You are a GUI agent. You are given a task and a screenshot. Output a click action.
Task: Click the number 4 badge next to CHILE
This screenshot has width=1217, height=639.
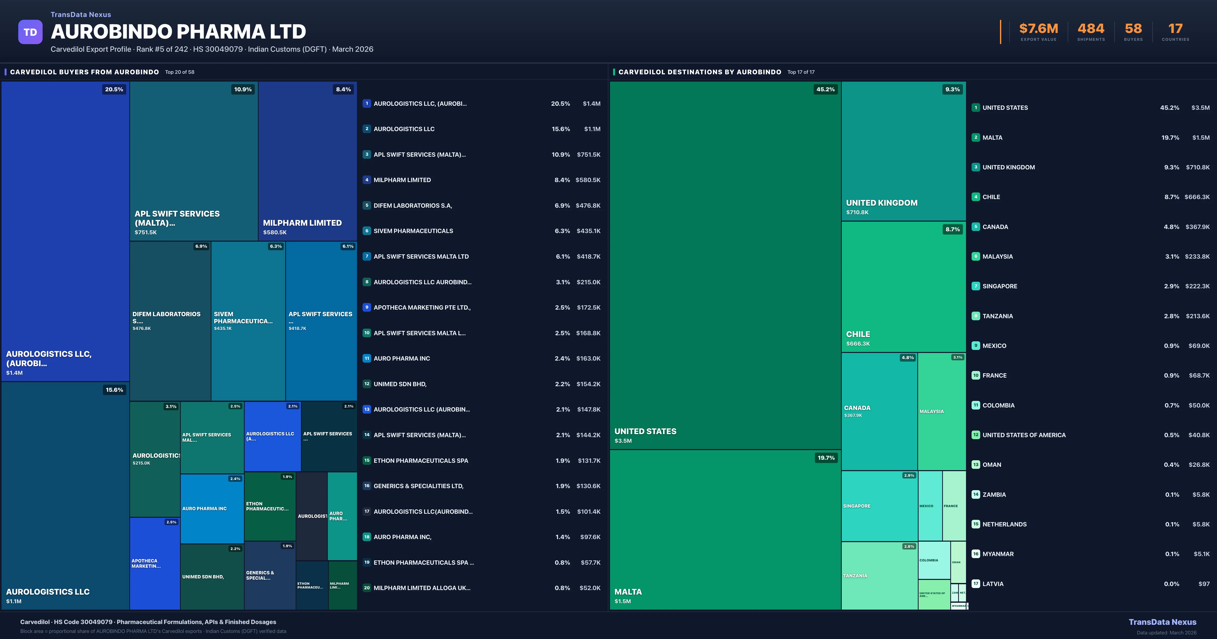click(976, 197)
